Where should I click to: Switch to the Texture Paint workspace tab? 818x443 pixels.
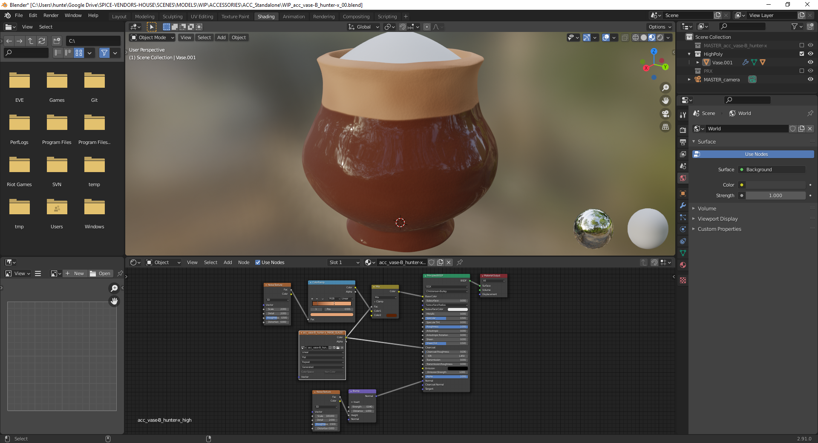pos(235,17)
